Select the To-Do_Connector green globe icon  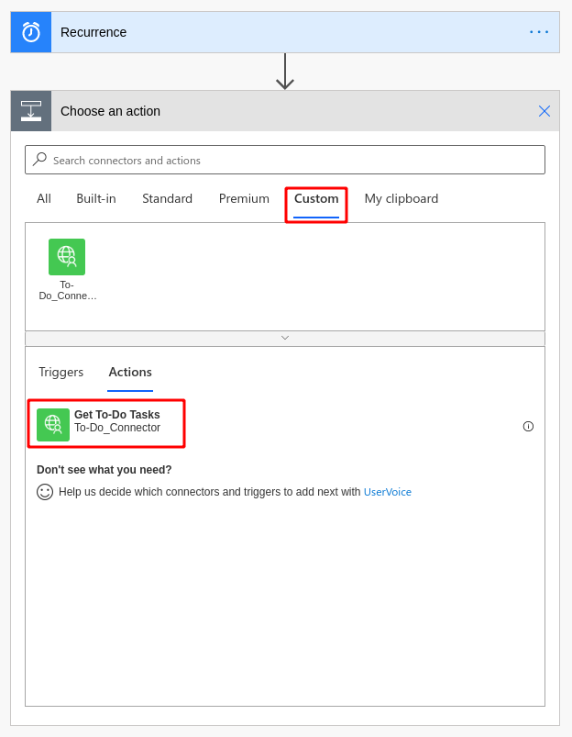pos(67,257)
